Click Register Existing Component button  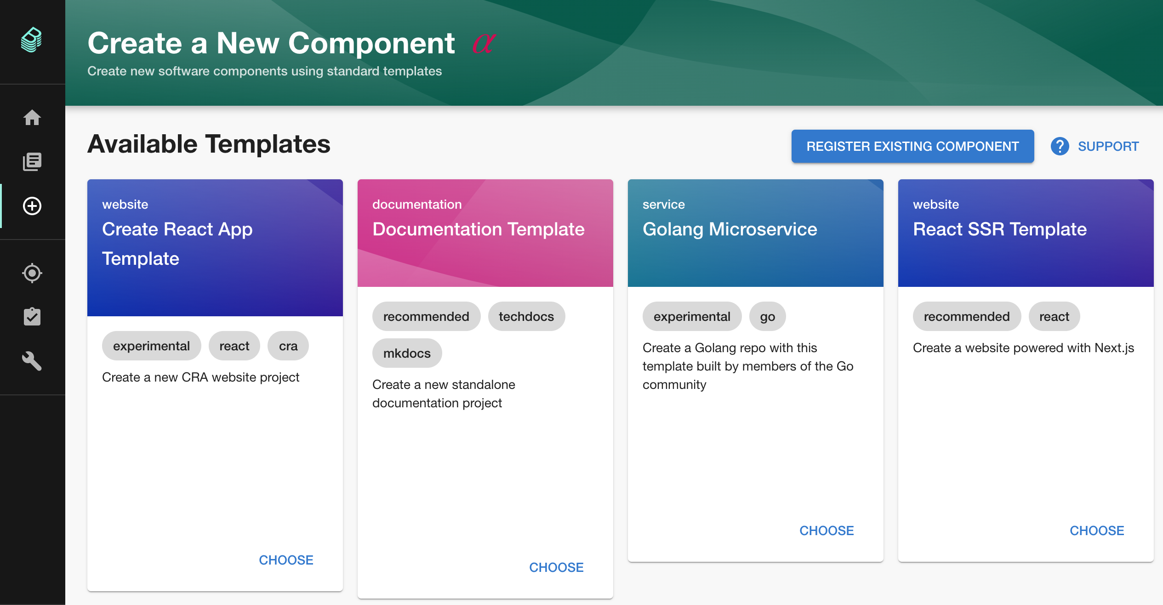click(x=912, y=147)
